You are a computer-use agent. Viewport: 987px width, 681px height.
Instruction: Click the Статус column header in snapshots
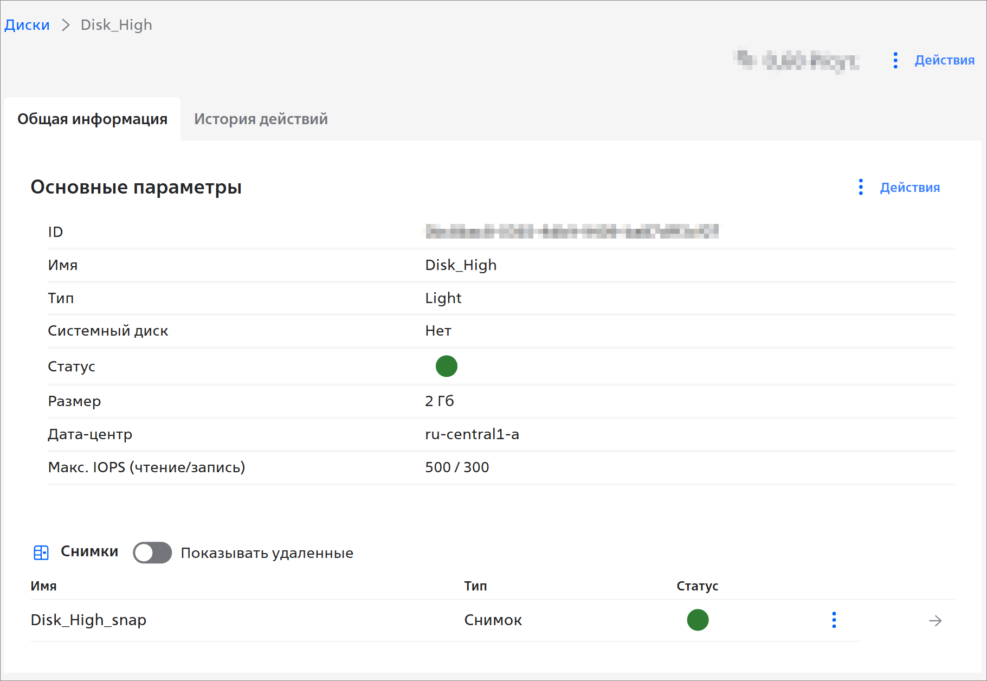pyautogui.click(x=697, y=586)
